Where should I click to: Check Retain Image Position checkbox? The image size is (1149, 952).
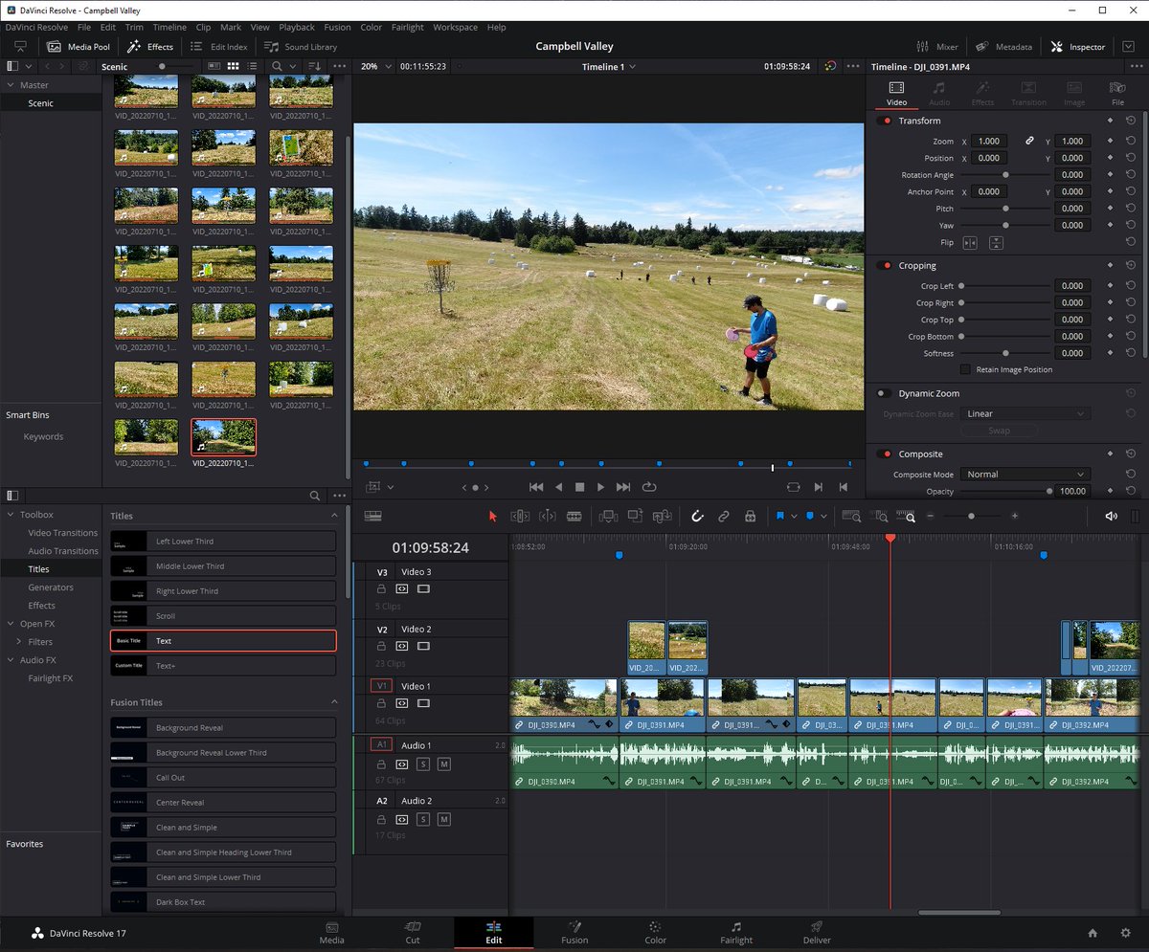pyautogui.click(x=966, y=369)
